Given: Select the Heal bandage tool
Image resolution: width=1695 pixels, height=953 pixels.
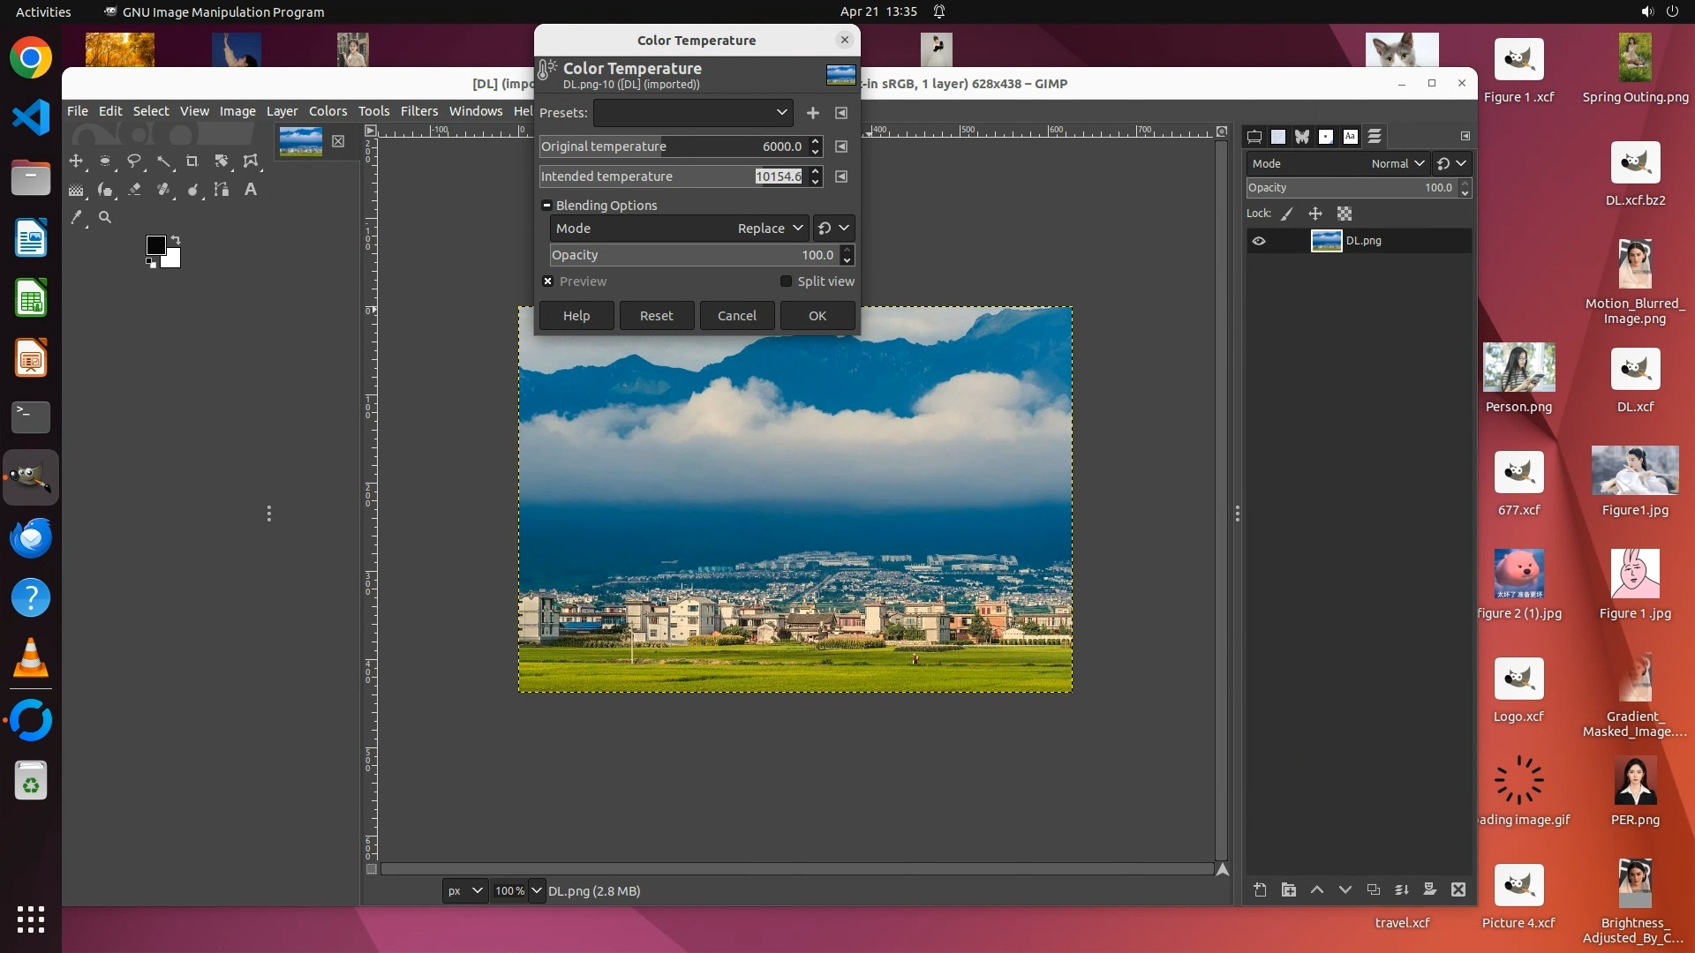Looking at the screenshot, I should pyautogui.click(x=164, y=190).
